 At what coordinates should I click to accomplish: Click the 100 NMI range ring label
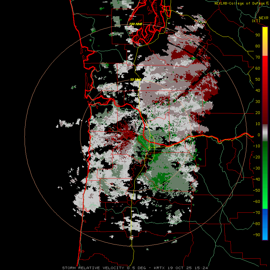(136, 24)
